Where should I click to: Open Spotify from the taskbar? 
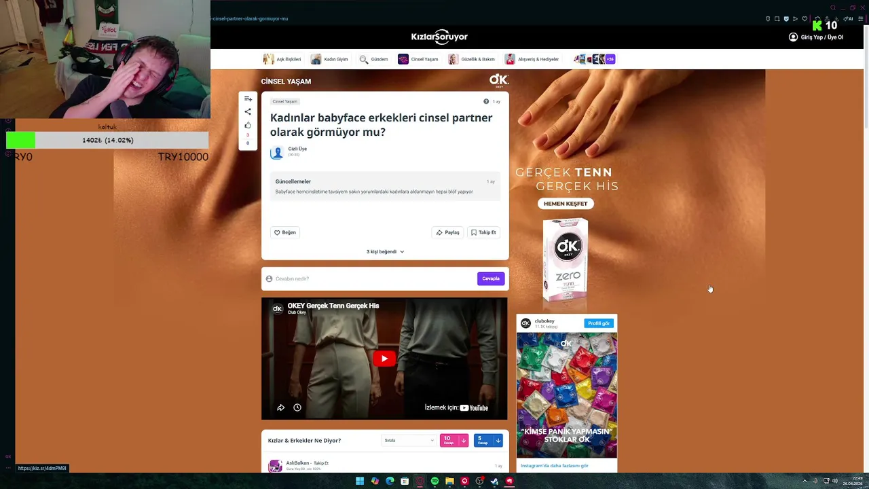point(434,481)
